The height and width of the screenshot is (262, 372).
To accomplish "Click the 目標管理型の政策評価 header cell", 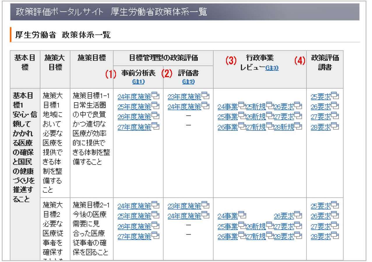I will pyautogui.click(x=163, y=58).
